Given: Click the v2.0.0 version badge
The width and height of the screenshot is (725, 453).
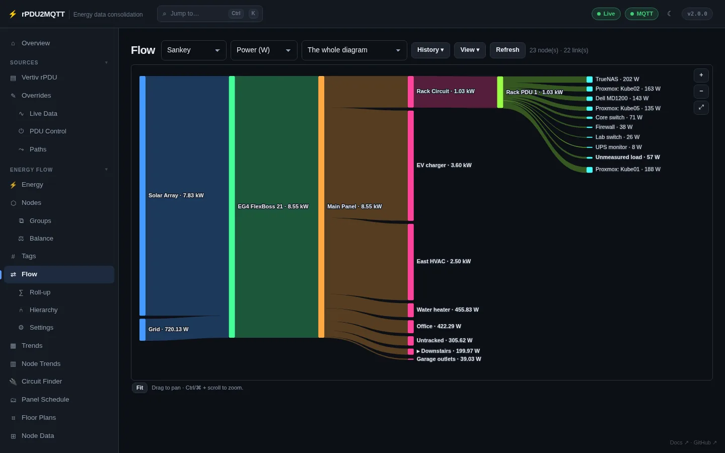Looking at the screenshot, I should pyautogui.click(x=697, y=14).
